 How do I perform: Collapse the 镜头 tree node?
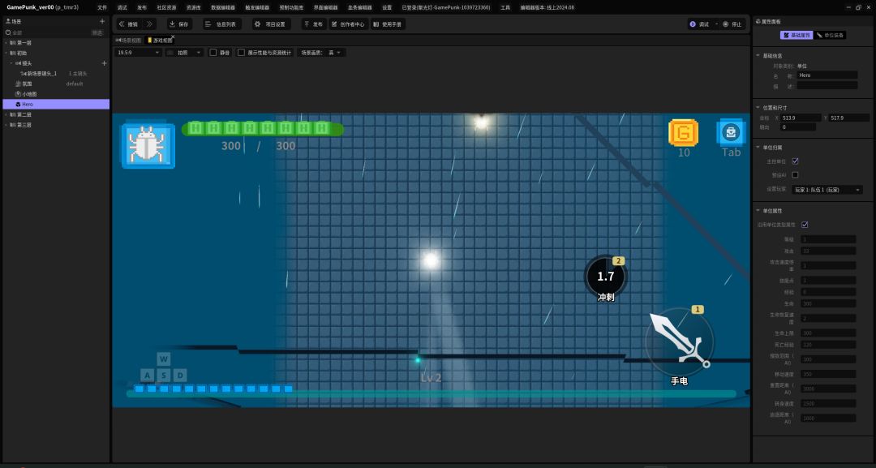pos(11,63)
